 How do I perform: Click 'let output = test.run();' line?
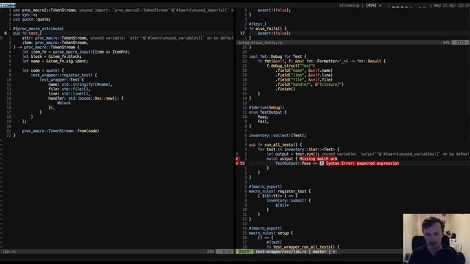coord(293,154)
